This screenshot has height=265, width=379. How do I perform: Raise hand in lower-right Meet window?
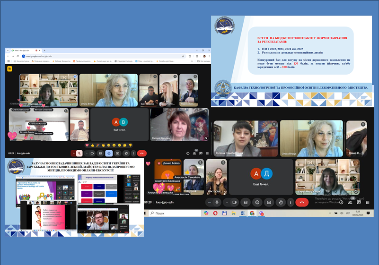point(281,202)
